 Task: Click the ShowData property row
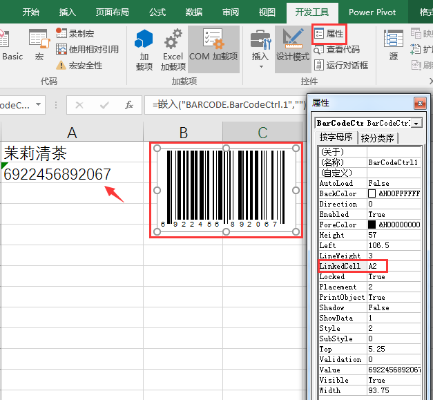[369, 318]
